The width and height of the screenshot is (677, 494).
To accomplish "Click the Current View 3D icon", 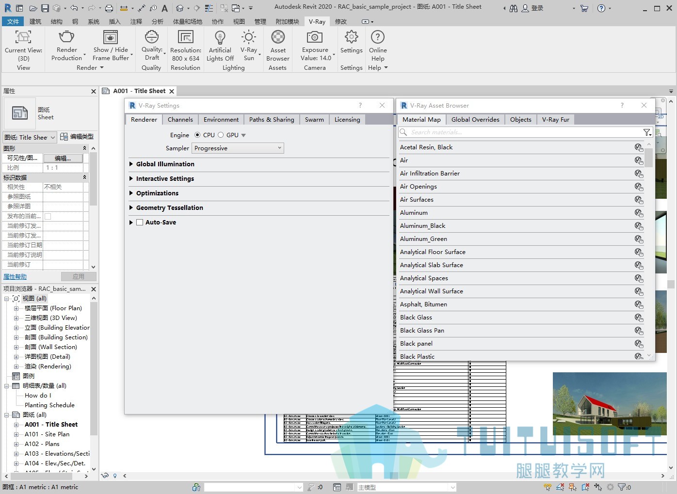I will point(23,37).
